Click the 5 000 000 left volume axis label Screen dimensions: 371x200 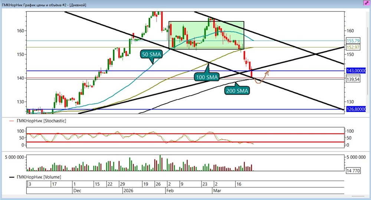(x=14, y=157)
